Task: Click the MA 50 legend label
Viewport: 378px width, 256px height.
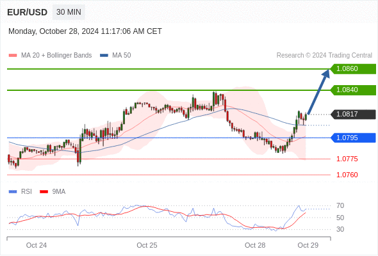Action: click(x=122, y=56)
